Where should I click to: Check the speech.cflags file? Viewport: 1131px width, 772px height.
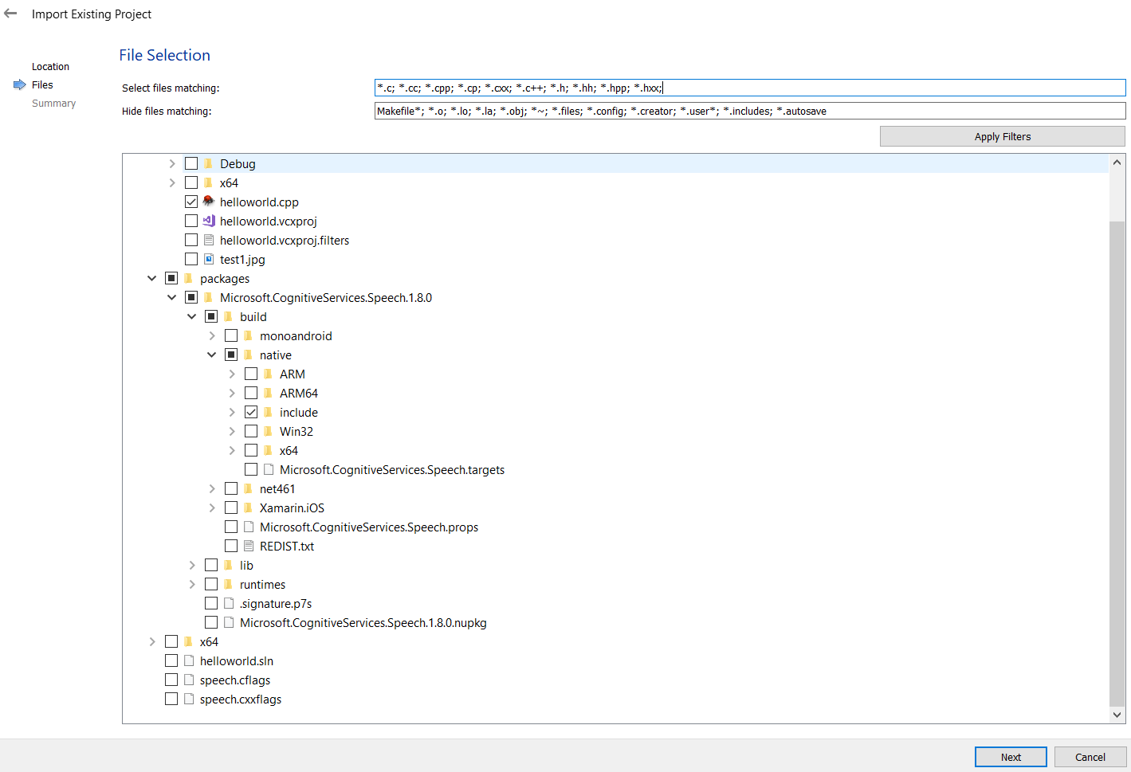coord(171,680)
